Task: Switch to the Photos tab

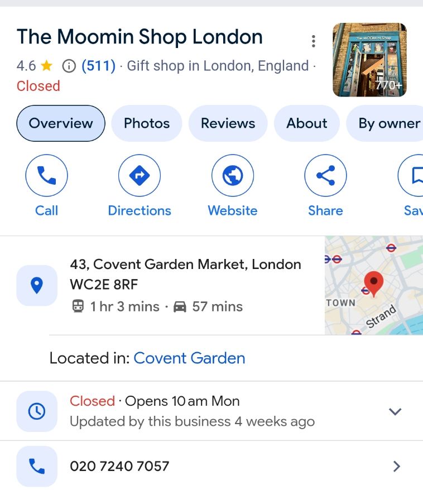Action: (147, 123)
